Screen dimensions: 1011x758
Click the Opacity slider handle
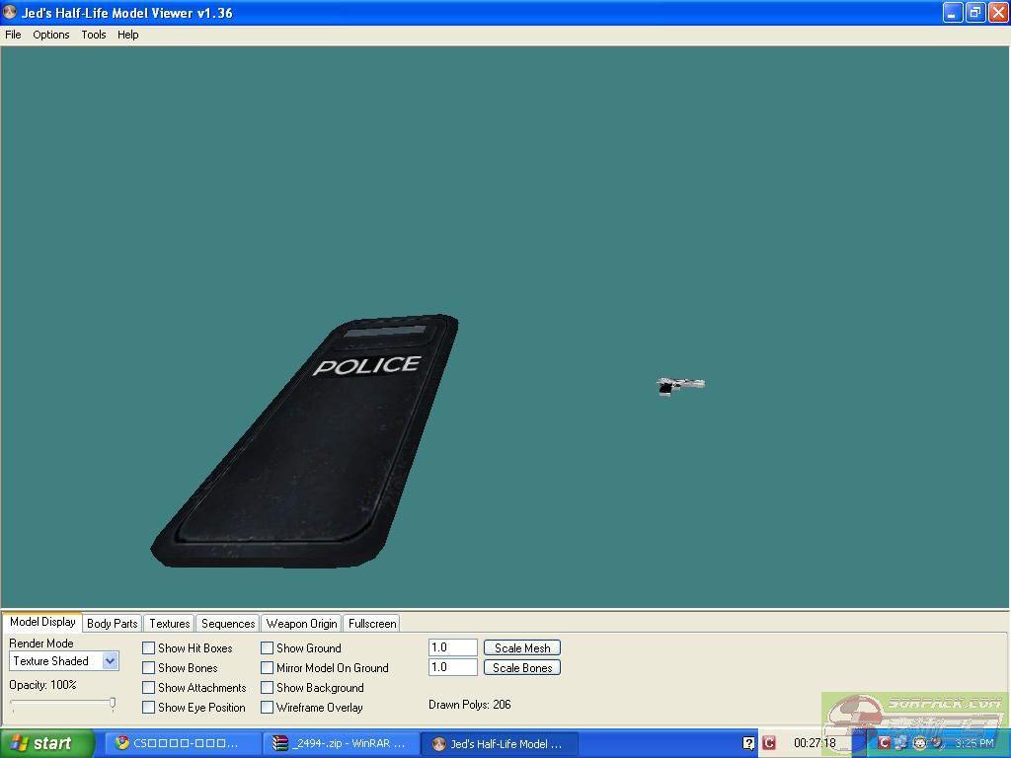click(x=113, y=704)
